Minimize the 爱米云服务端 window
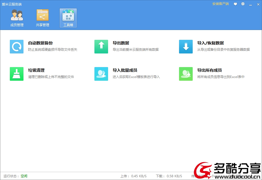This screenshot has width=262, height=180. tap(251, 4)
